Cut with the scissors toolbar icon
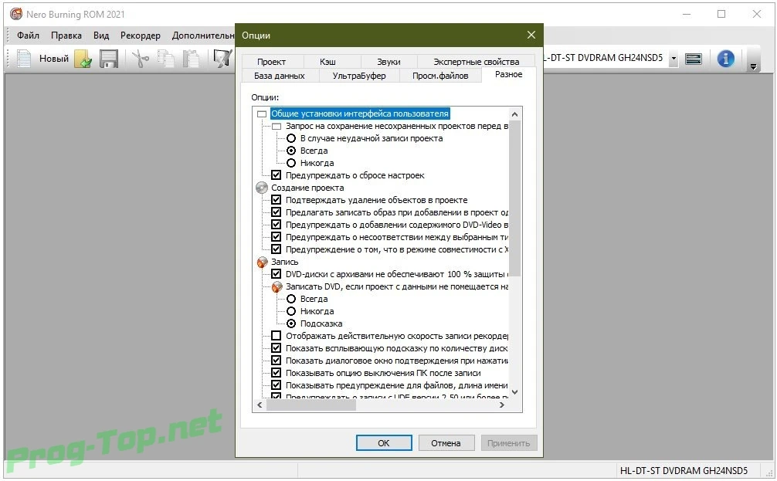This screenshot has width=777, height=481. point(141,59)
